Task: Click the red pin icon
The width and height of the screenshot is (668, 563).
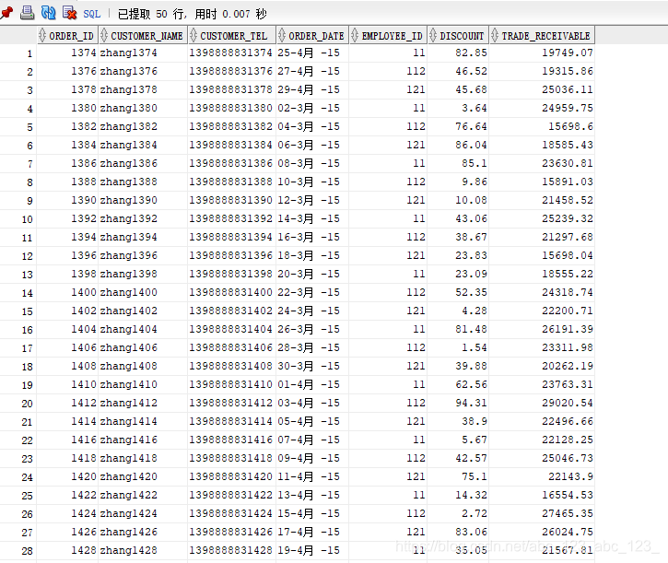Action: click(6, 13)
